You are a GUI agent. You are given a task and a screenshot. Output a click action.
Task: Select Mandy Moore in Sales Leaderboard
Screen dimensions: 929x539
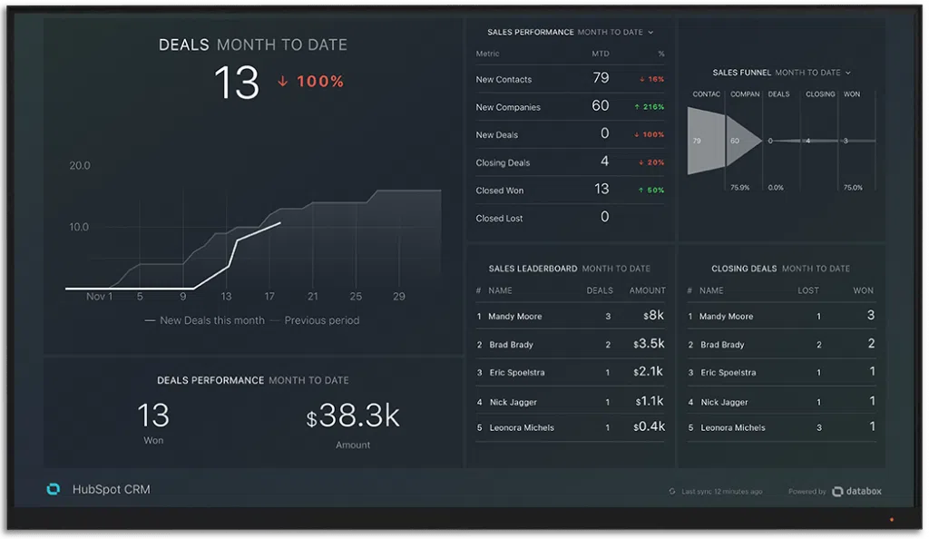coord(515,317)
